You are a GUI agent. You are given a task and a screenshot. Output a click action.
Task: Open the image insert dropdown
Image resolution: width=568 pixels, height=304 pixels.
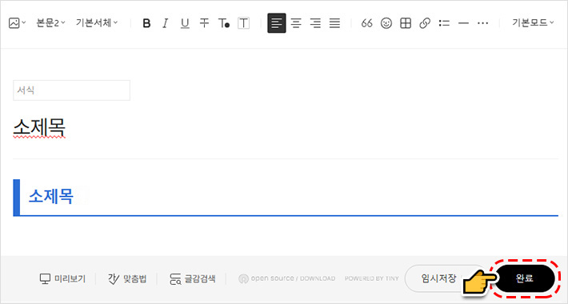17,23
